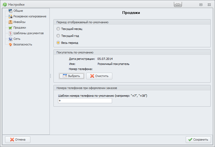
Task: Click the phone number template input field
Action: pos(85,100)
